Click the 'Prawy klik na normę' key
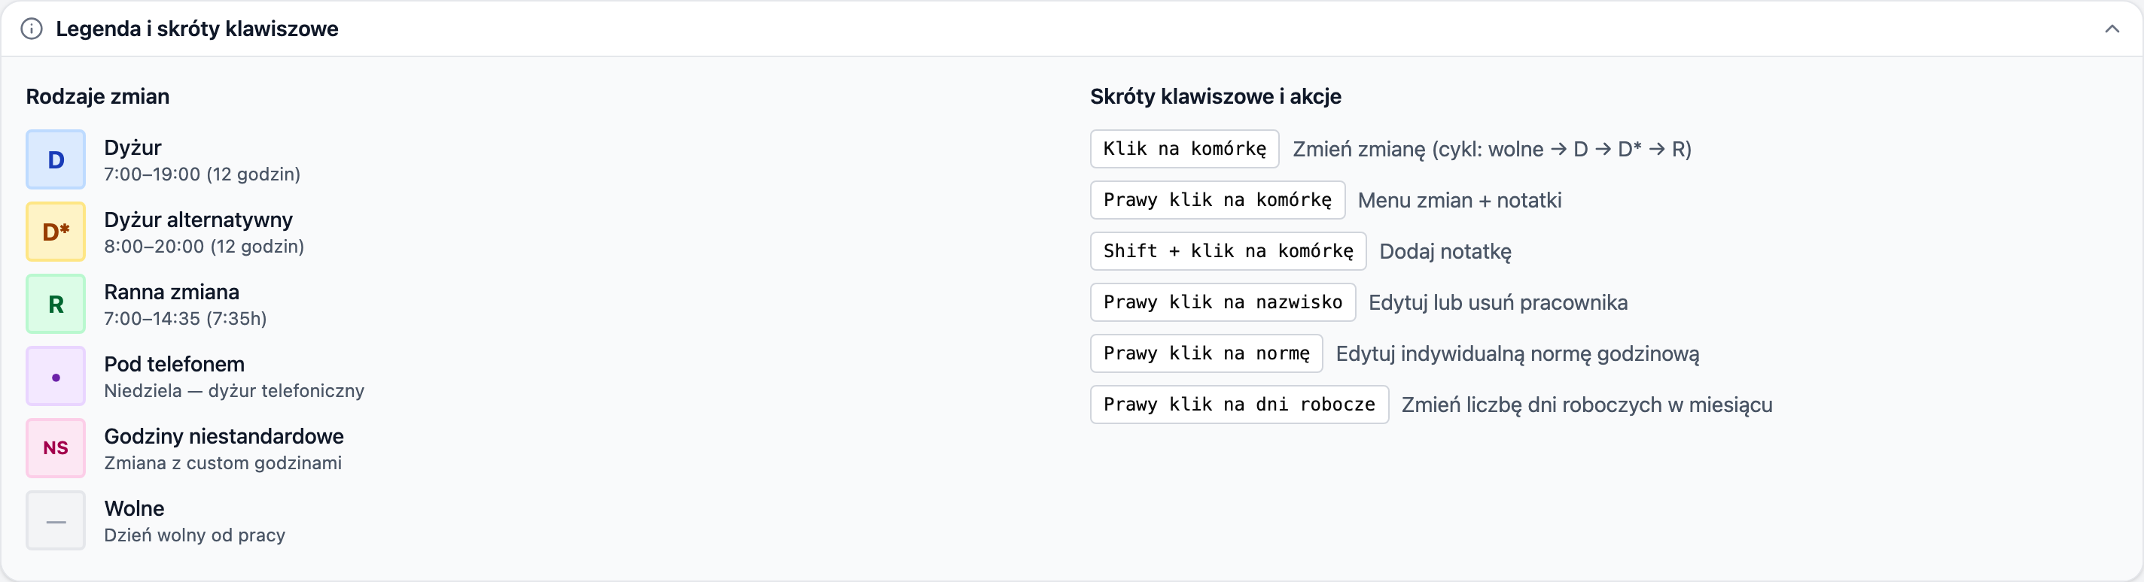Screen dimensions: 2144x582 (1206, 353)
